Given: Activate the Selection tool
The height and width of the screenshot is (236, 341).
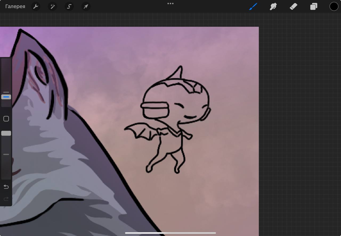Looking at the screenshot, I should tap(69, 6).
